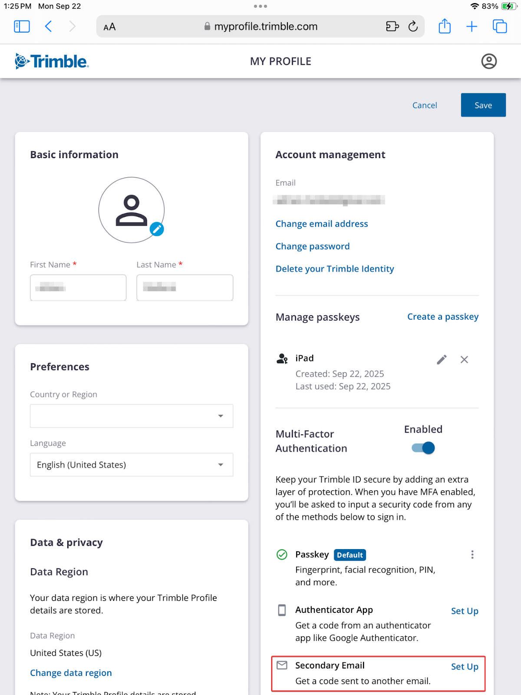The height and width of the screenshot is (695, 521).
Task: Open the Language dropdown
Action: click(132, 465)
